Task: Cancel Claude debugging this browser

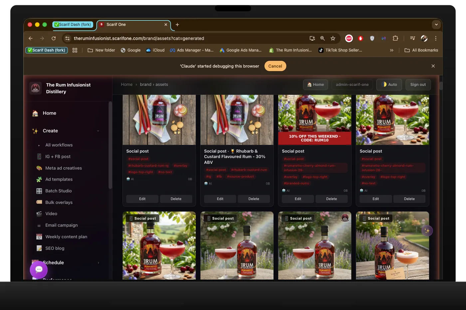Action: 275,66
